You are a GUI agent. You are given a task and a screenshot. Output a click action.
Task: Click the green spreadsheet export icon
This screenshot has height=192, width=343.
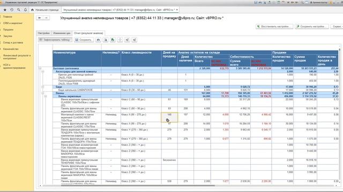113,40
